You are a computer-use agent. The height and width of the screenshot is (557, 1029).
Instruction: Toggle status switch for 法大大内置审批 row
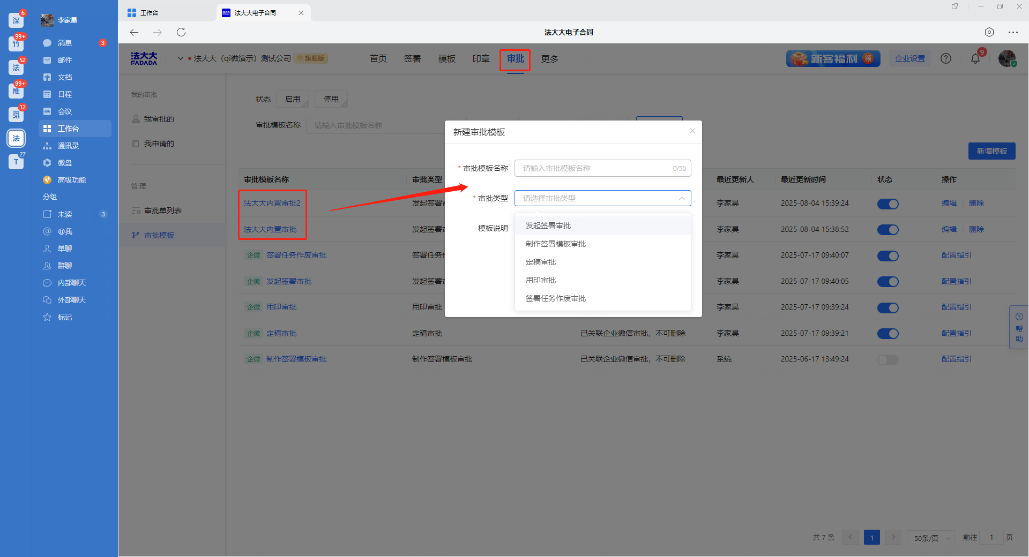(x=888, y=230)
